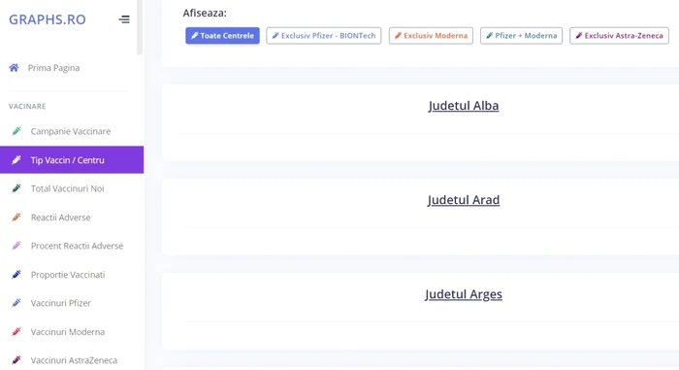Click the pink syringe icon for Procent Reactii Adverse
This screenshot has width=679, height=370.
(x=16, y=246)
